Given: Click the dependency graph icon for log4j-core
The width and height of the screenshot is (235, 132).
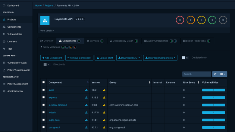Looking at the screenshot, I should (x=86, y=120).
